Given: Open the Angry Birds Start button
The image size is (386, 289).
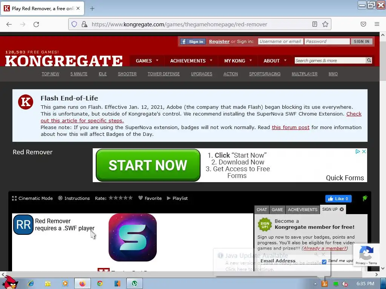Looking at the screenshot, I should pyautogui.click(x=9, y=282).
